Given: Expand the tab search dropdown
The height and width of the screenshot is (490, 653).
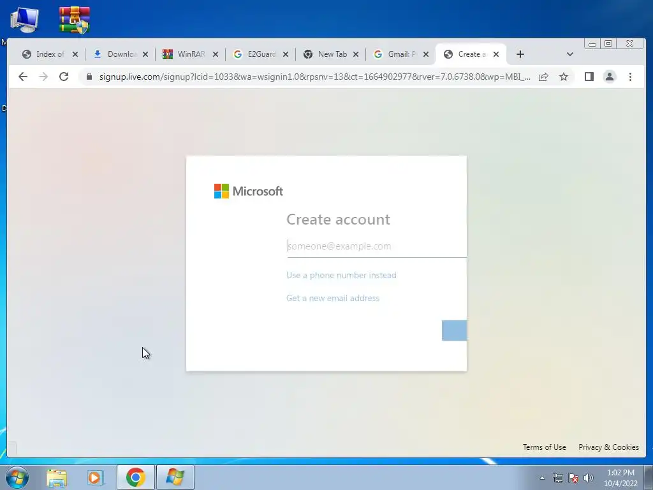Looking at the screenshot, I should click(569, 54).
